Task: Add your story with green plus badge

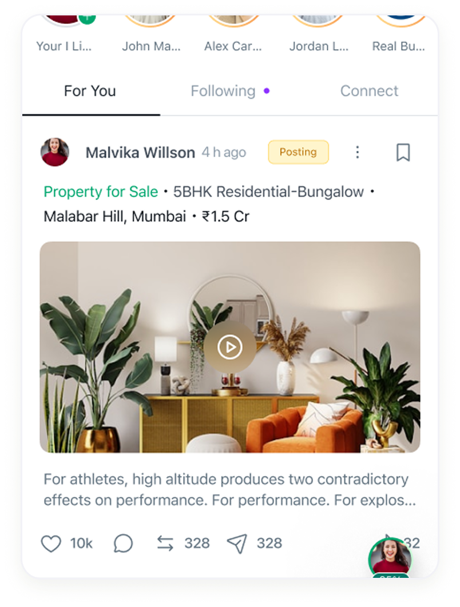Action: [x=87, y=18]
